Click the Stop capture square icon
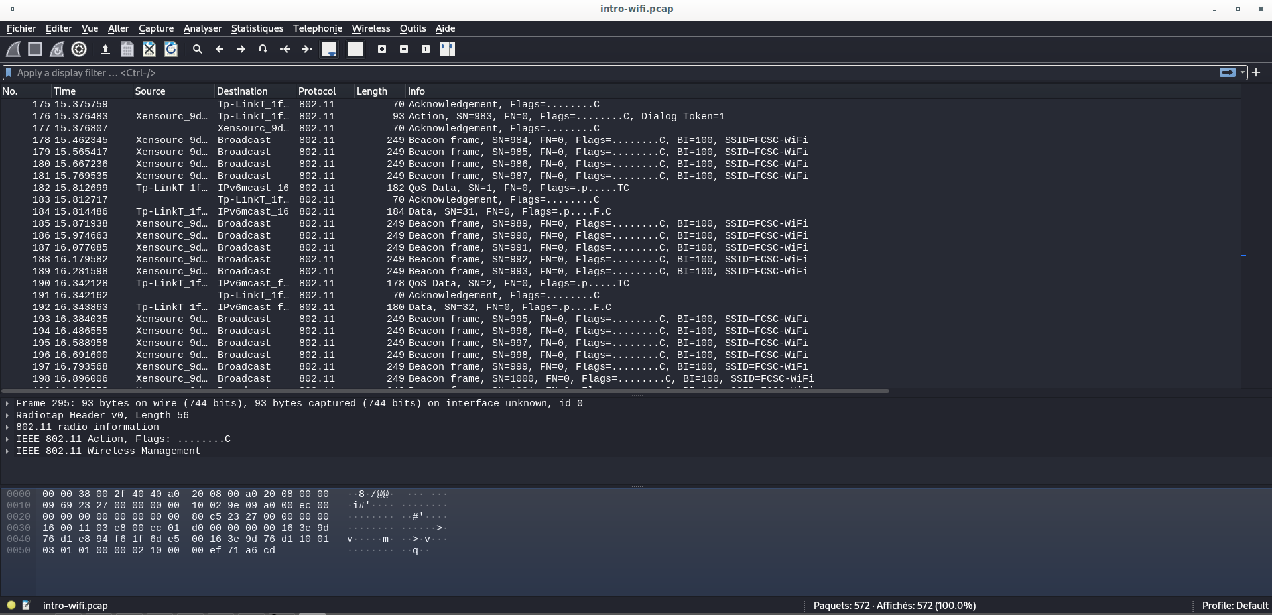 pos(35,49)
